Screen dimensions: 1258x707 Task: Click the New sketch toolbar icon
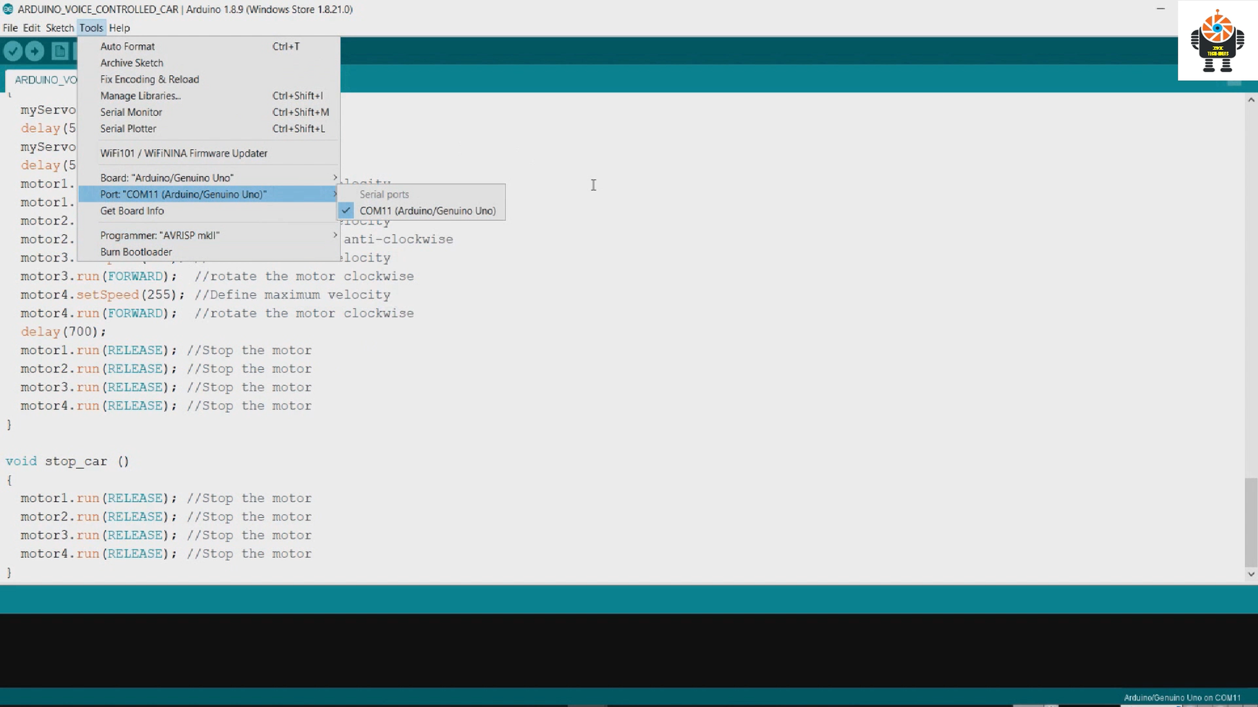tap(60, 51)
